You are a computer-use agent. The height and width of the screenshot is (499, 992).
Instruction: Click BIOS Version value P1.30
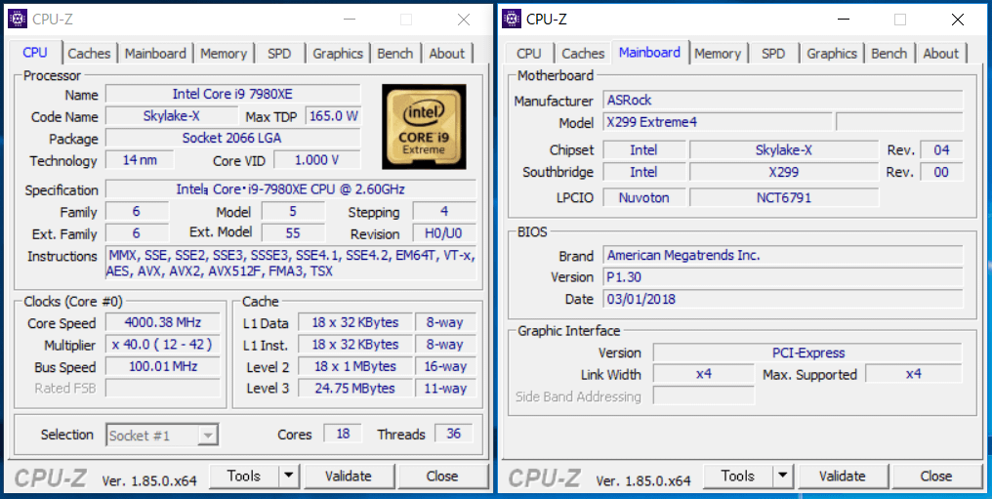tap(783, 277)
